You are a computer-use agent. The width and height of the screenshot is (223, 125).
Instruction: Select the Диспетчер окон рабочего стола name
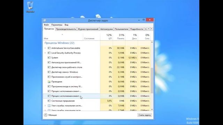pyautogui.click(x=67, y=67)
